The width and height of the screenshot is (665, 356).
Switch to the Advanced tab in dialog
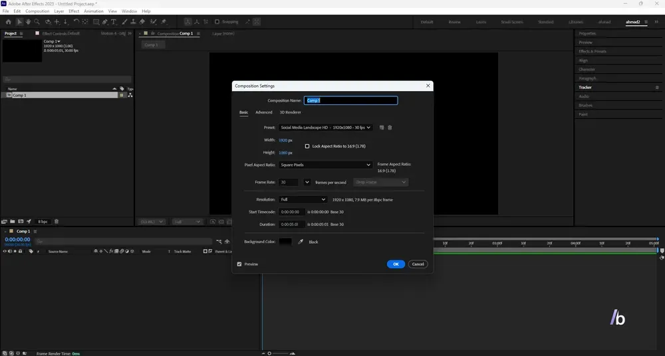(264, 112)
